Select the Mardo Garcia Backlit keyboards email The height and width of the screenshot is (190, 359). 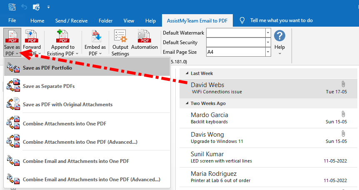tap(268, 118)
